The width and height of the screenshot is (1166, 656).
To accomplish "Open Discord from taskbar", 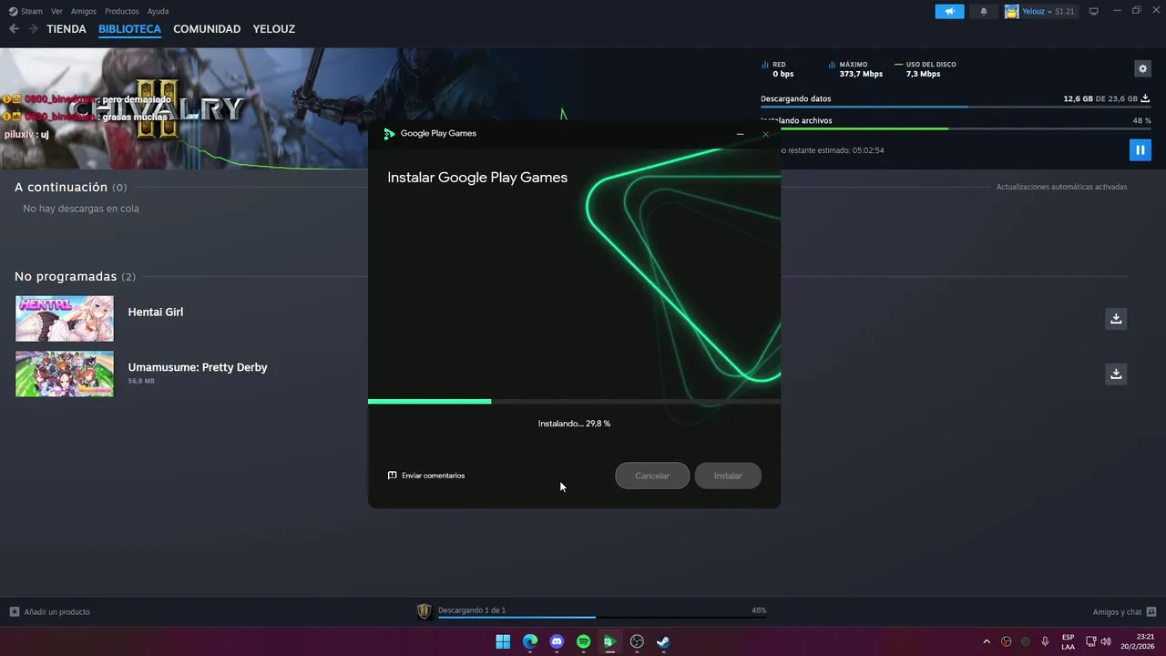I will (557, 641).
